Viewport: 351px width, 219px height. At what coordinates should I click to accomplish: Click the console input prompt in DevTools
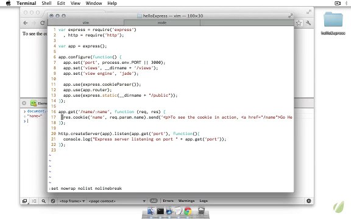27,121
